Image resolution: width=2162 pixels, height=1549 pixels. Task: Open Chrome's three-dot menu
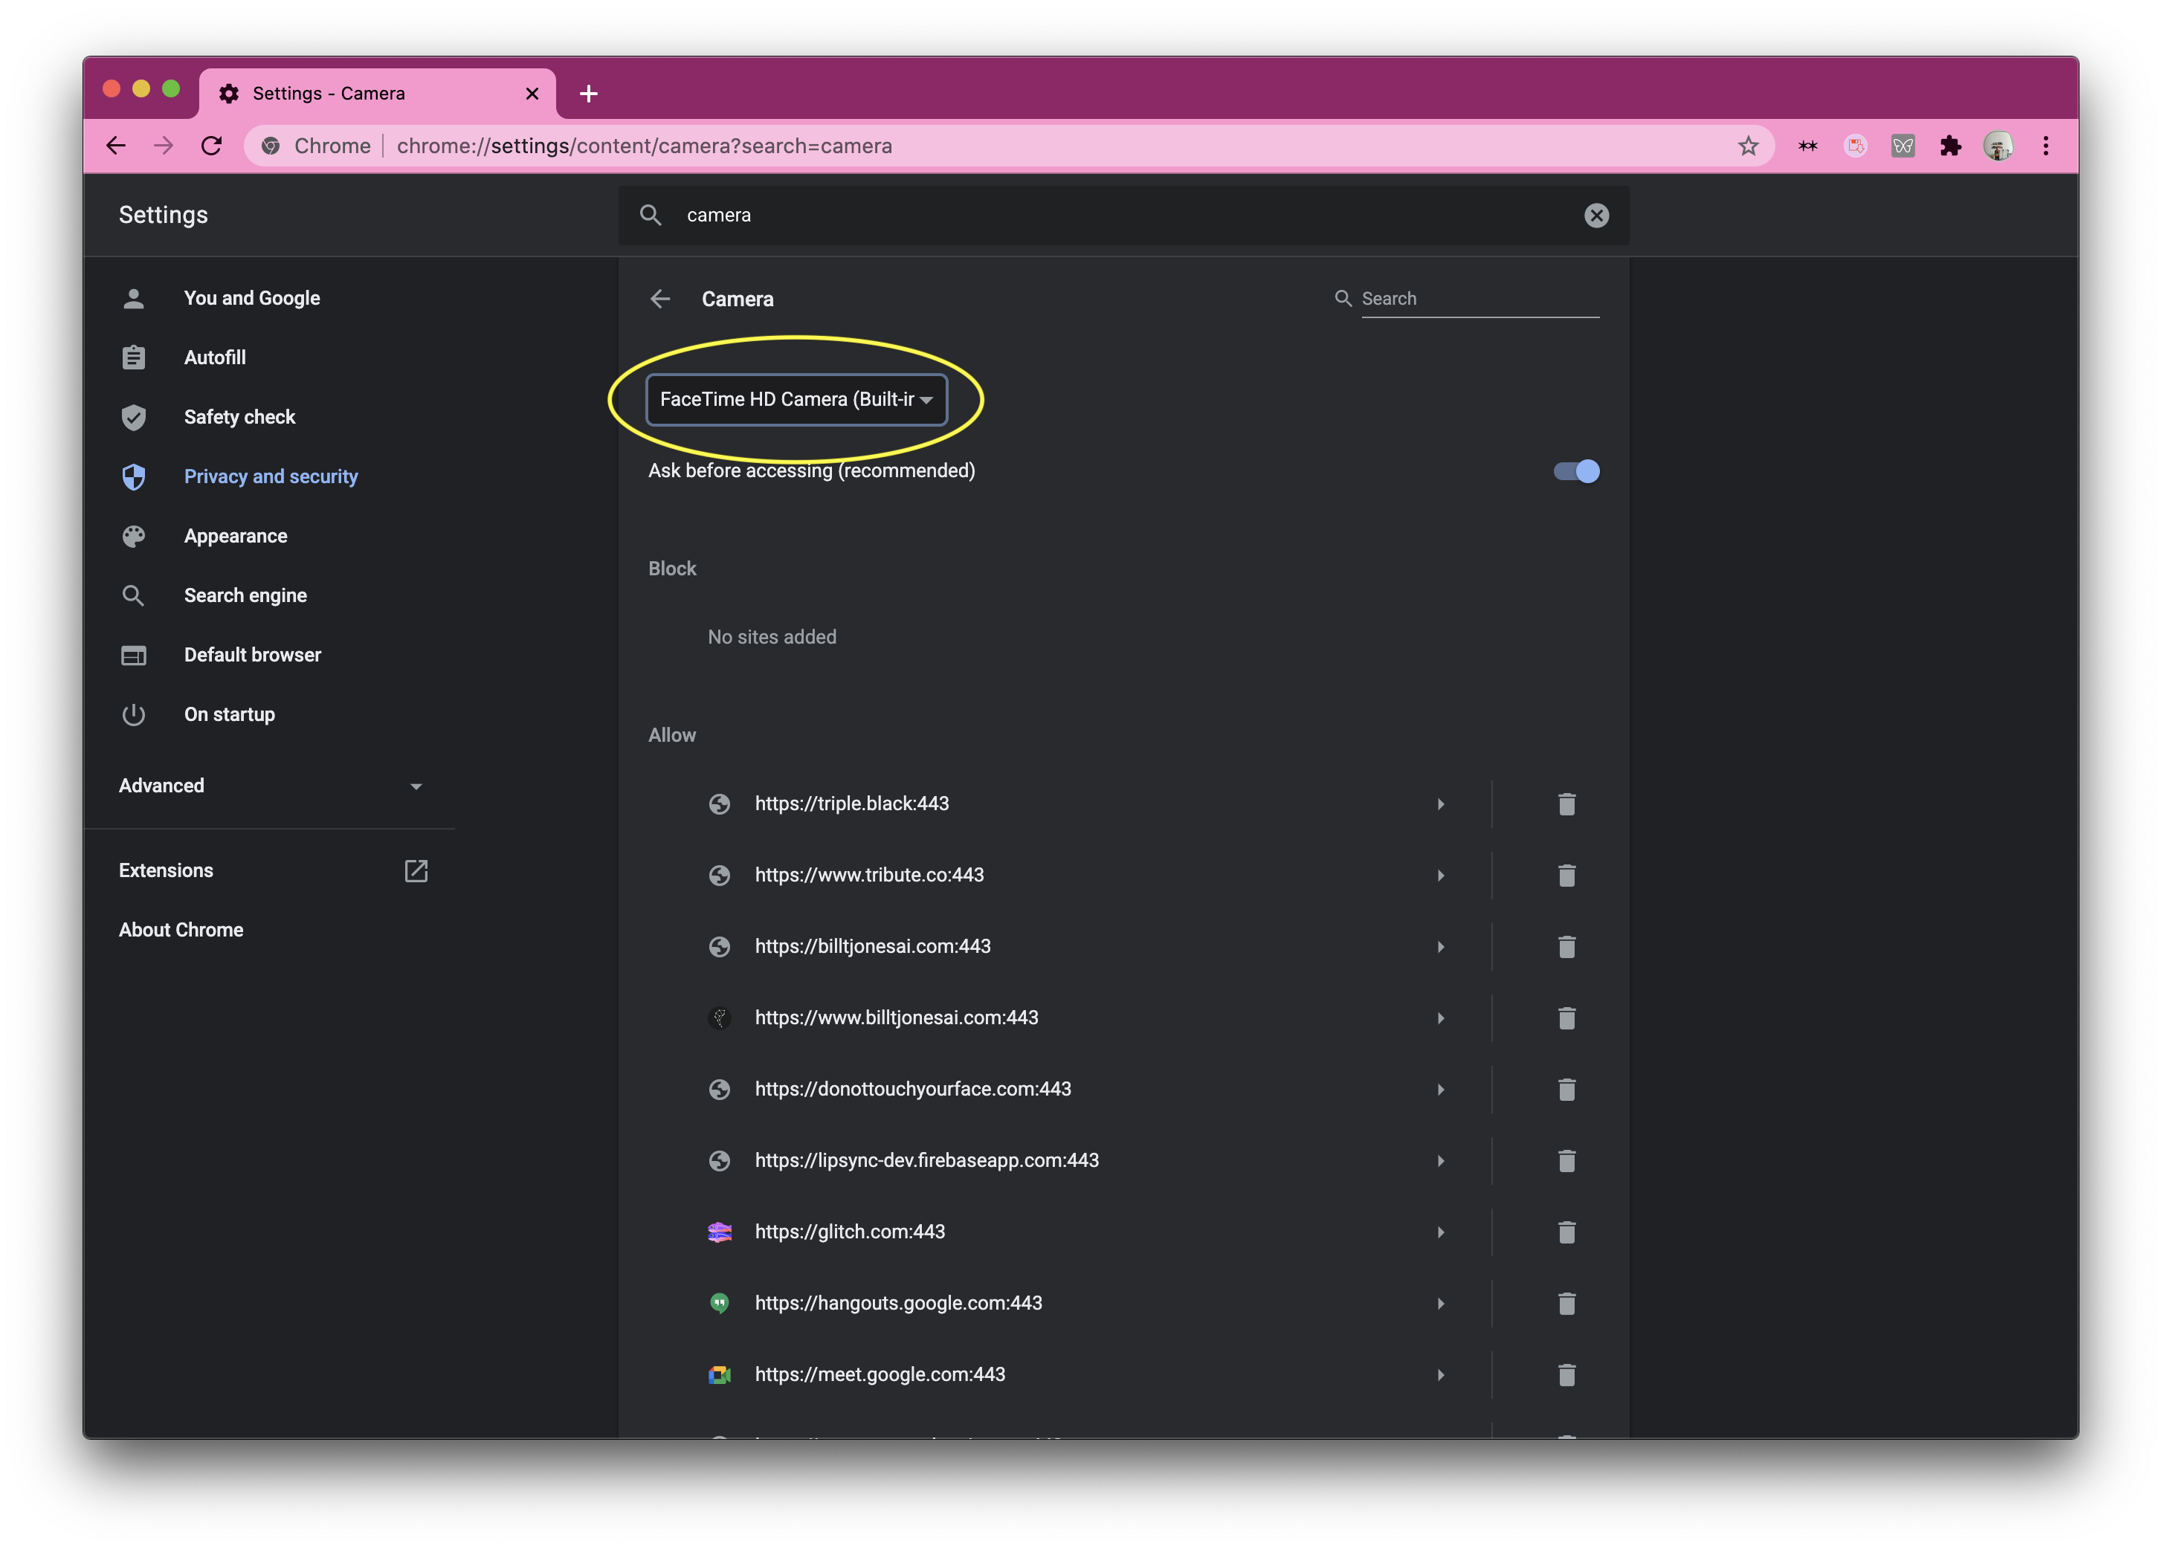(2046, 146)
